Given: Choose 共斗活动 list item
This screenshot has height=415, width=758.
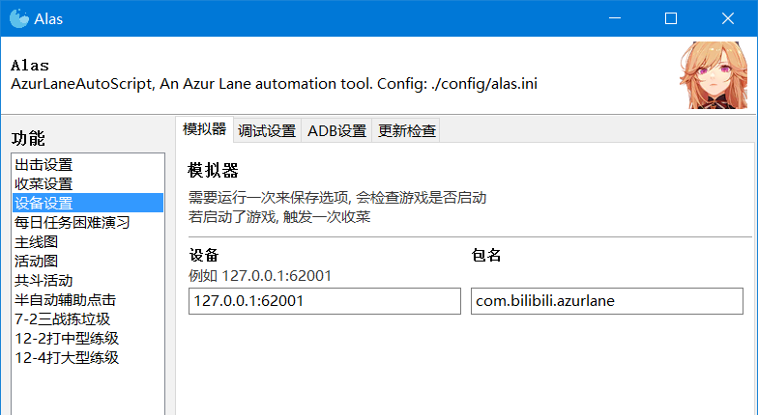Looking at the screenshot, I should point(44,281).
